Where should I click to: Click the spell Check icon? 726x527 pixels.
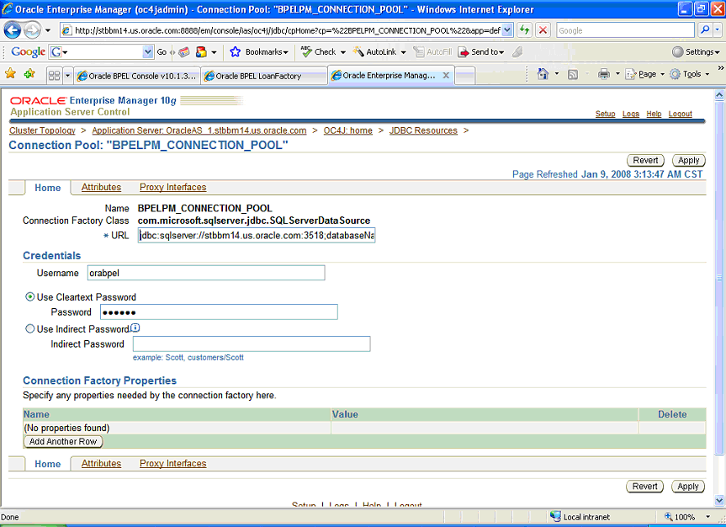[x=306, y=51]
